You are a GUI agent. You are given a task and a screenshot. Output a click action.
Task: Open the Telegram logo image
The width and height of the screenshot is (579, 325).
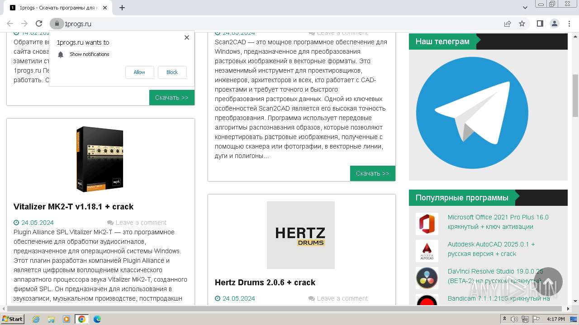(x=472, y=113)
